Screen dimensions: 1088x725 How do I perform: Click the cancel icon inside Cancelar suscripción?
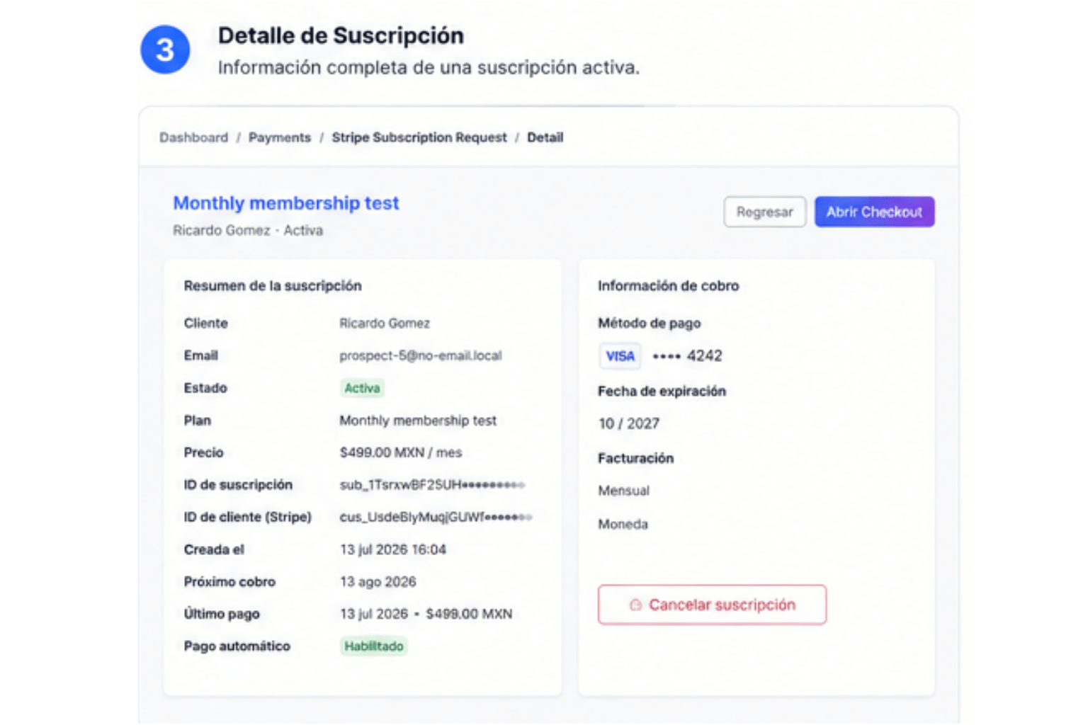(635, 605)
